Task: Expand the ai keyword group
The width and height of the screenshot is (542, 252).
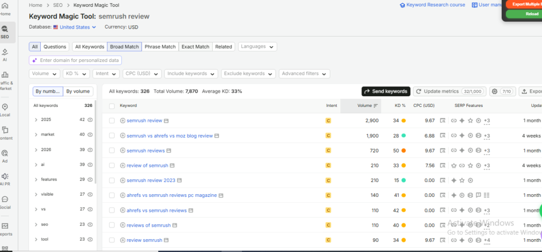Action: tap(36, 165)
